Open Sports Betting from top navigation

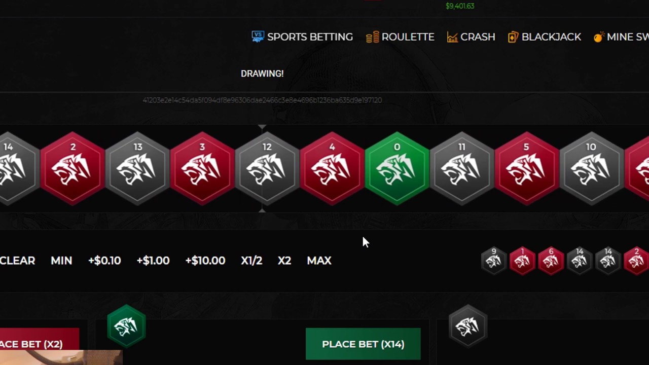point(302,37)
